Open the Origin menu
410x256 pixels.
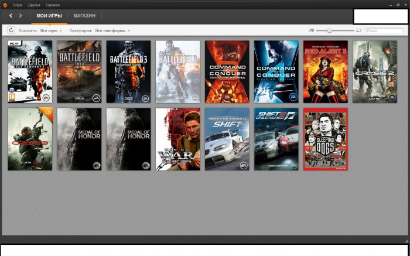pos(18,5)
